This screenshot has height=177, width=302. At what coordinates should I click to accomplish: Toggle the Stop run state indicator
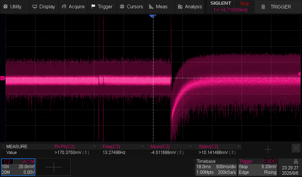click(244, 4)
